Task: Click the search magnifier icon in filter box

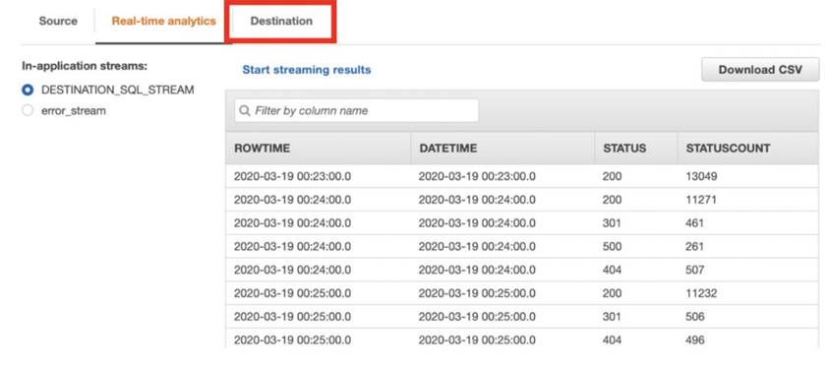Action: [x=244, y=111]
